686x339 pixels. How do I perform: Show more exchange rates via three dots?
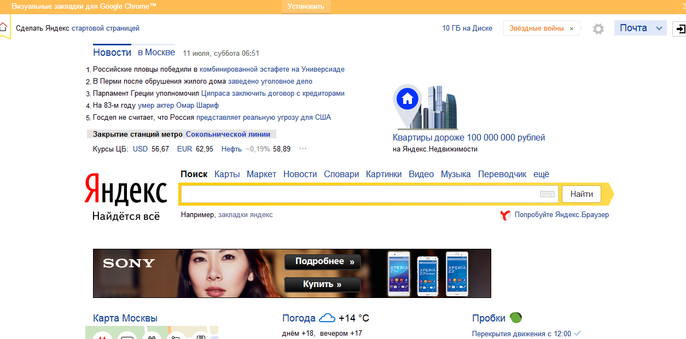(303, 149)
